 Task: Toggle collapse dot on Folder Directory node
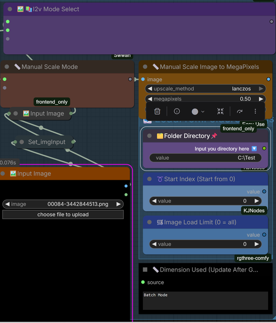(x=149, y=136)
